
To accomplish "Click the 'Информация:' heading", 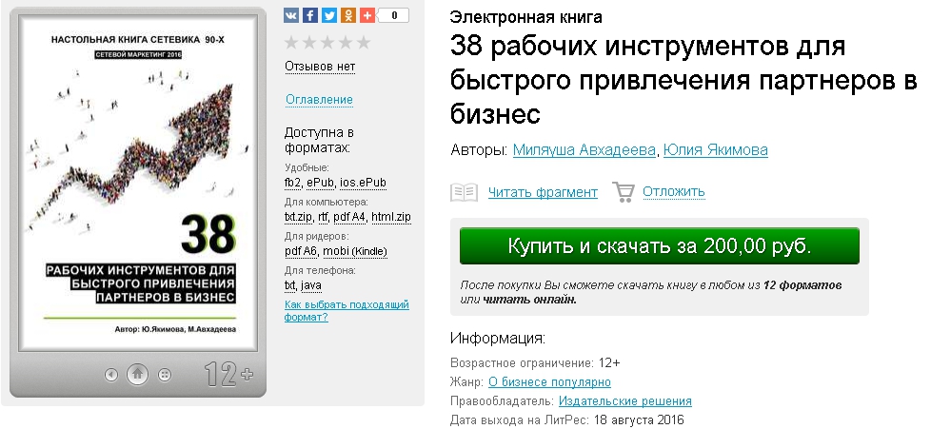I will click(x=498, y=339).
